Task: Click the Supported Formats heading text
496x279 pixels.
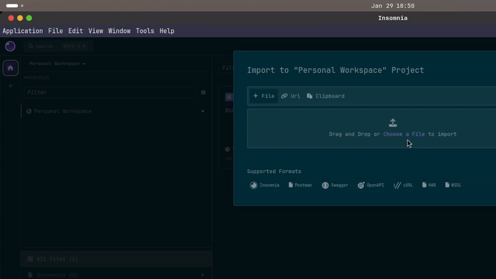Action: click(274, 172)
